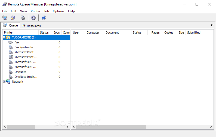The height and width of the screenshot is (137, 216).
Task: Click the add server toolbar icon
Action: [13, 18]
